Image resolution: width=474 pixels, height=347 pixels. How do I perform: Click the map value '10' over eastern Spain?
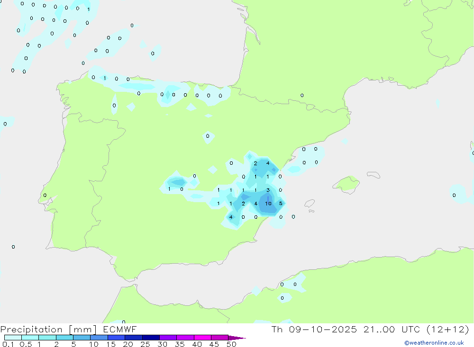[268, 204]
